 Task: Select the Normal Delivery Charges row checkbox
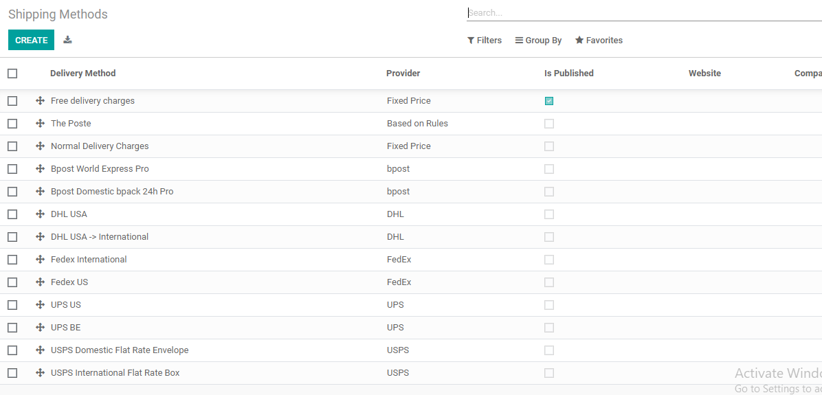12,146
